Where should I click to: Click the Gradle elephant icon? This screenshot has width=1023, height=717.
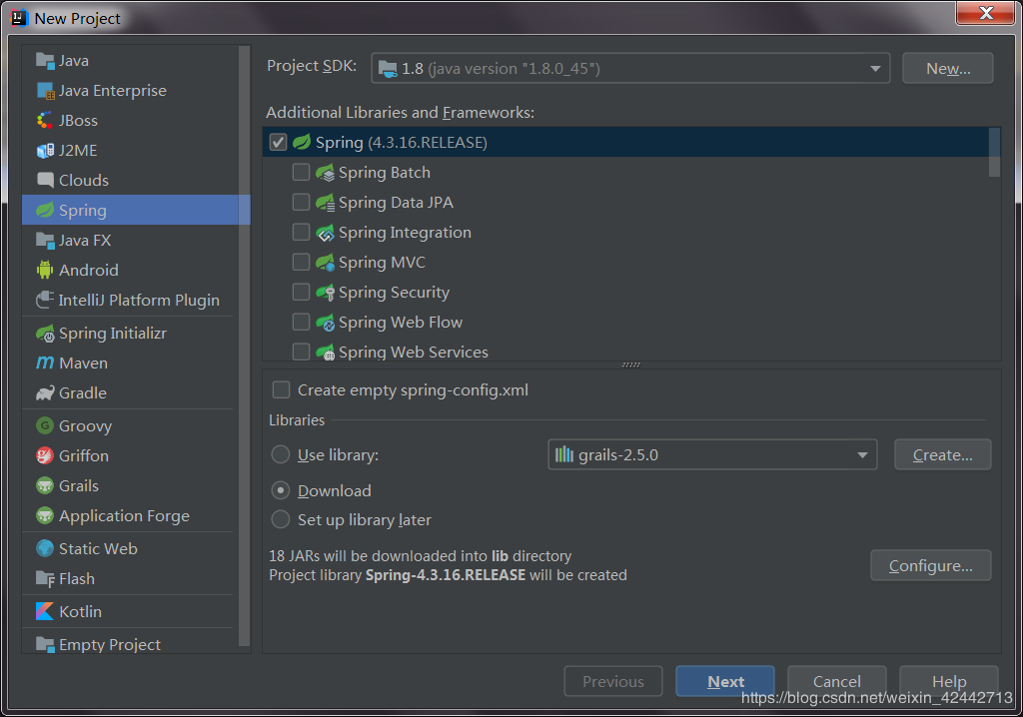click(x=45, y=393)
